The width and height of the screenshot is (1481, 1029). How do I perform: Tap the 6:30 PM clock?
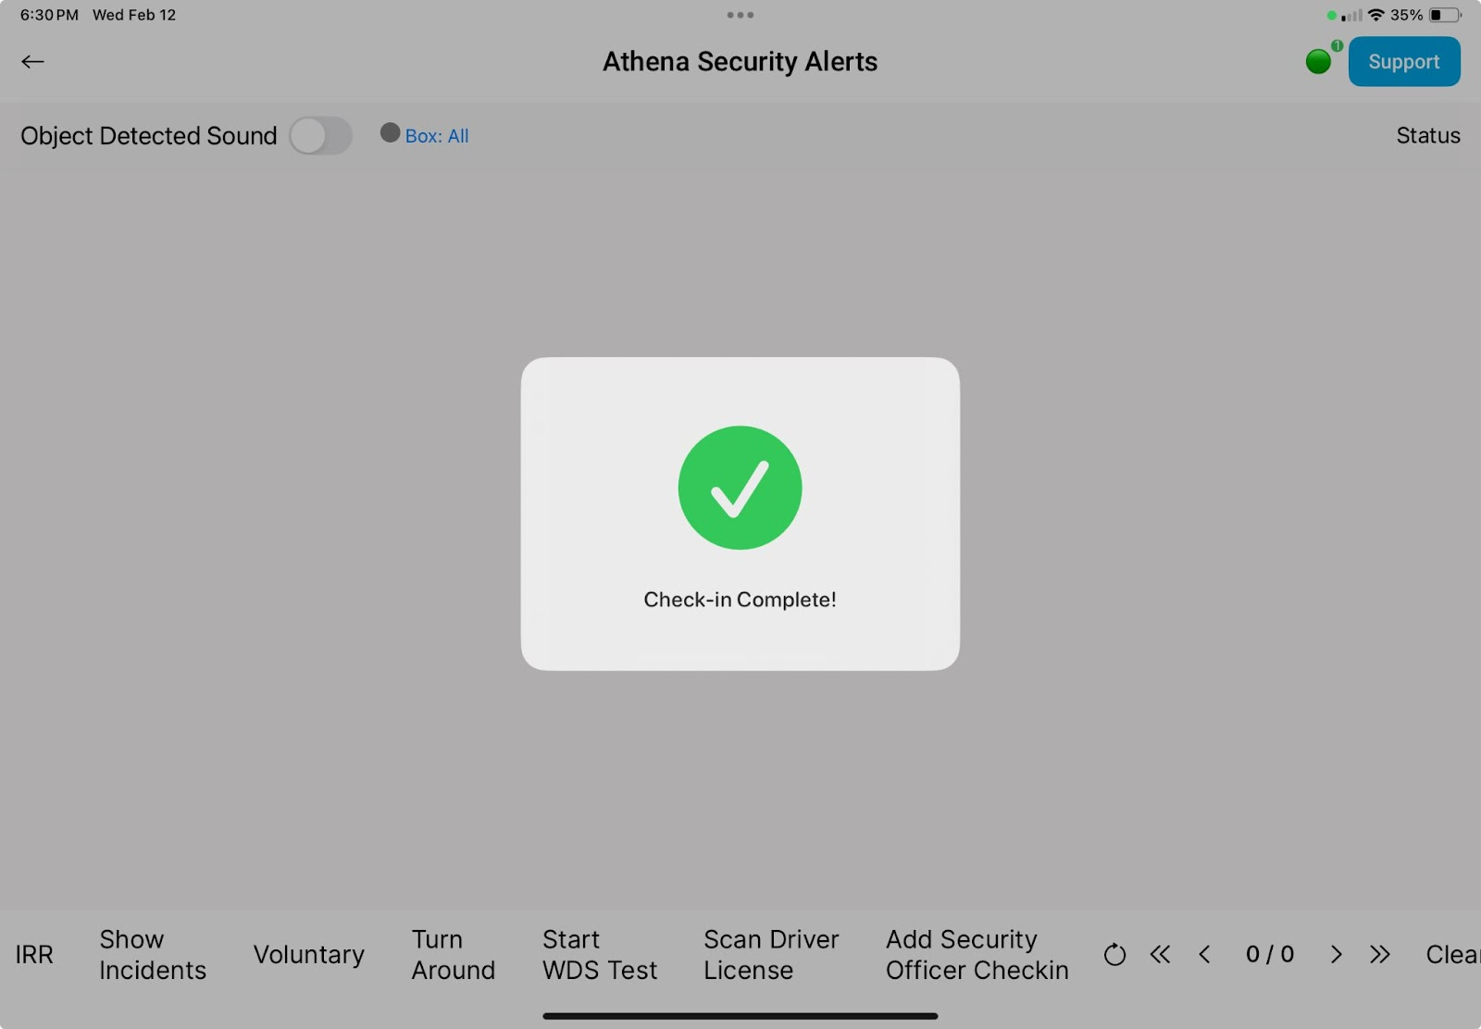(x=49, y=15)
